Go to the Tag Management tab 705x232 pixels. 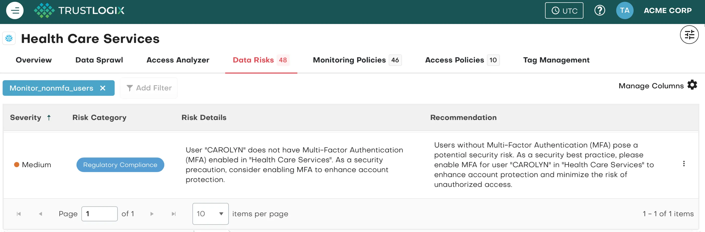coord(556,60)
